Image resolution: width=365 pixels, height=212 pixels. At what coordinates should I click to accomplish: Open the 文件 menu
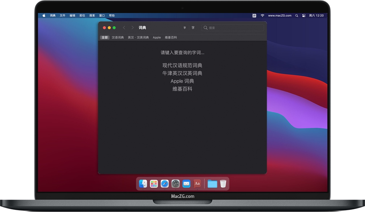tap(62, 15)
